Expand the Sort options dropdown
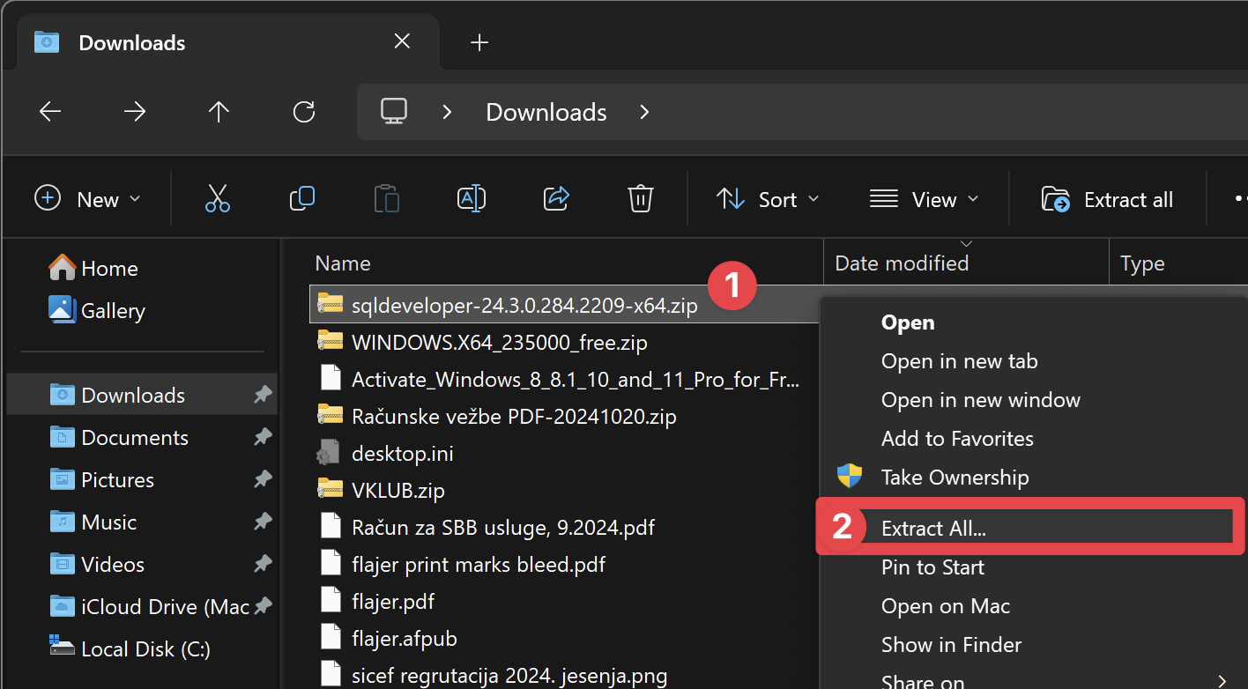This screenshot has width=1248, height=689. pos(768,199)
